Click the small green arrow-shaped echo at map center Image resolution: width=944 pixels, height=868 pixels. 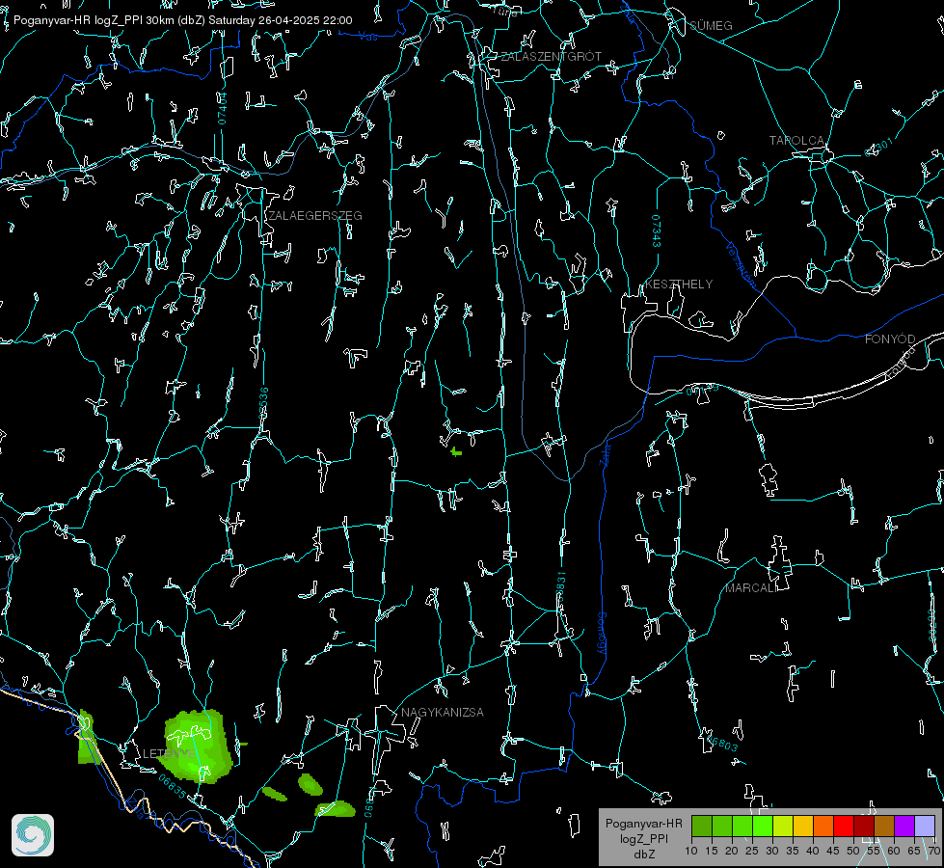[456, 451]
